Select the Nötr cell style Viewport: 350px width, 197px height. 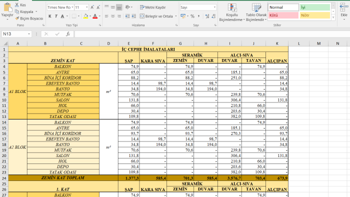[x=315, y=15]
